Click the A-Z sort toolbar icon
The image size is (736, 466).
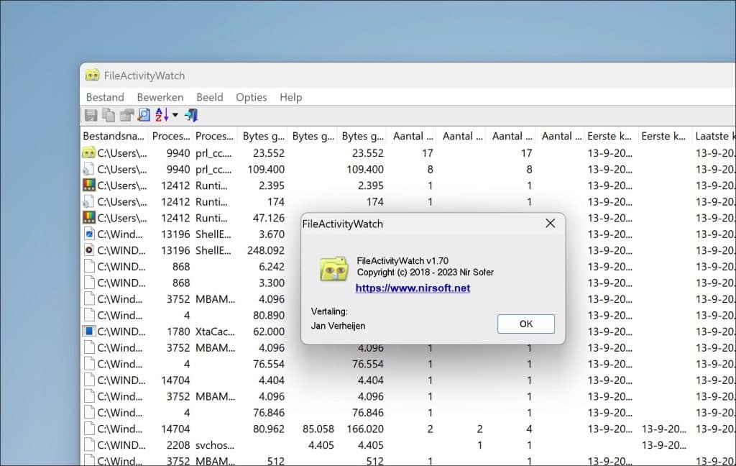162,115
